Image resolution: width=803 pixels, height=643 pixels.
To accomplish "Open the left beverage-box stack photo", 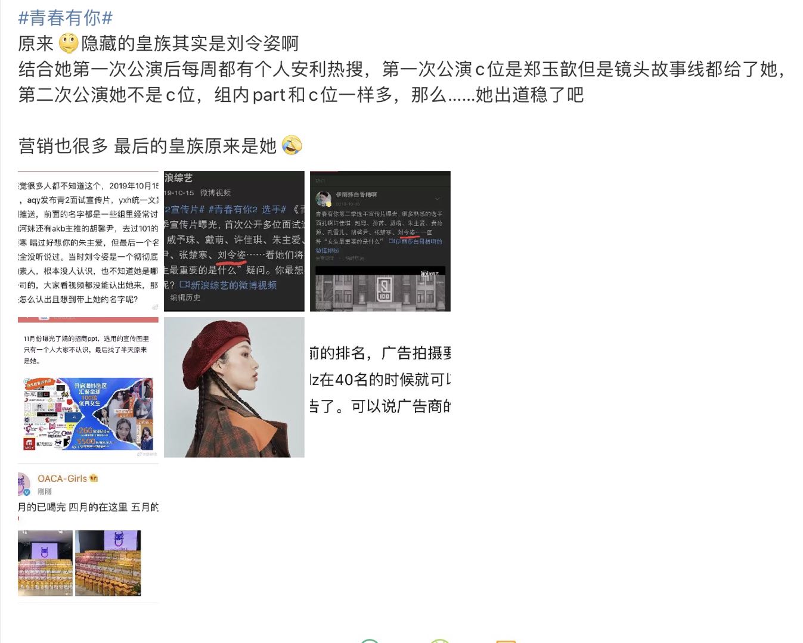I will tap(46, 562).
